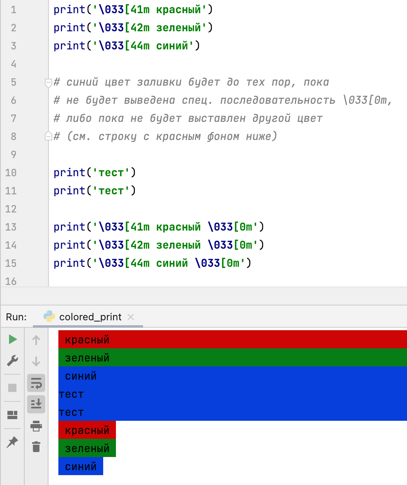Click short green 'зеленый' output near bottom
Image resolution: width=407 pixels, height=485 pixels.
pos(87,448)
